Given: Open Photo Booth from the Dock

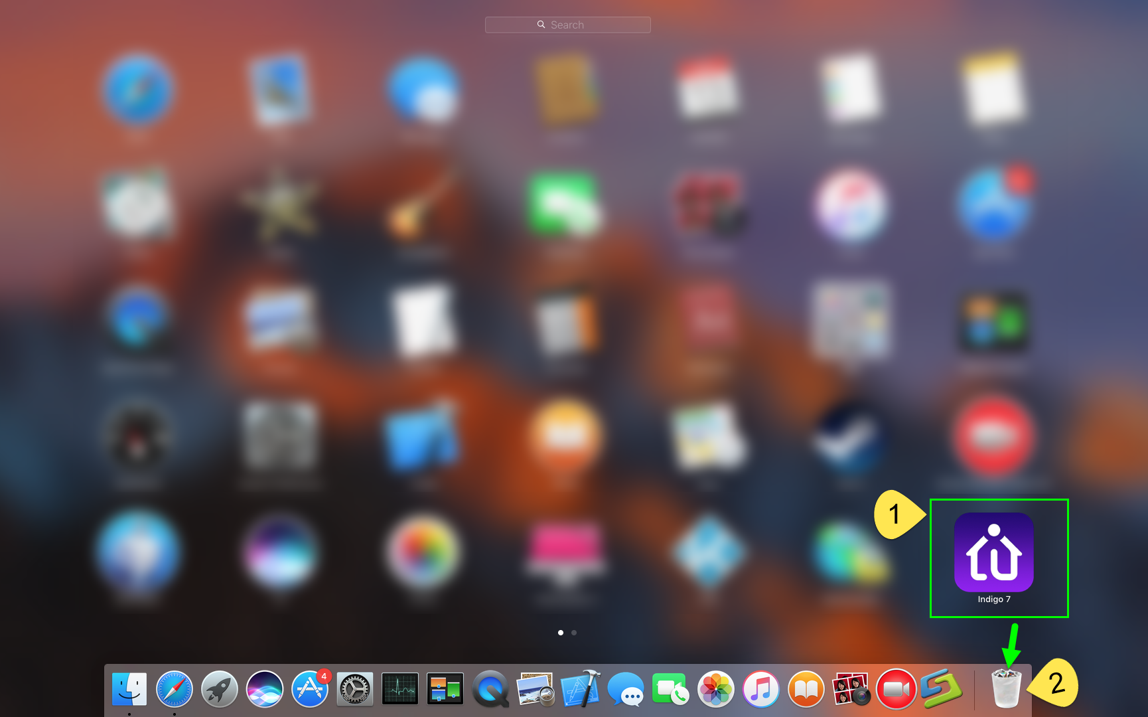Looking at the screenshot, I should tap(850, 689).
